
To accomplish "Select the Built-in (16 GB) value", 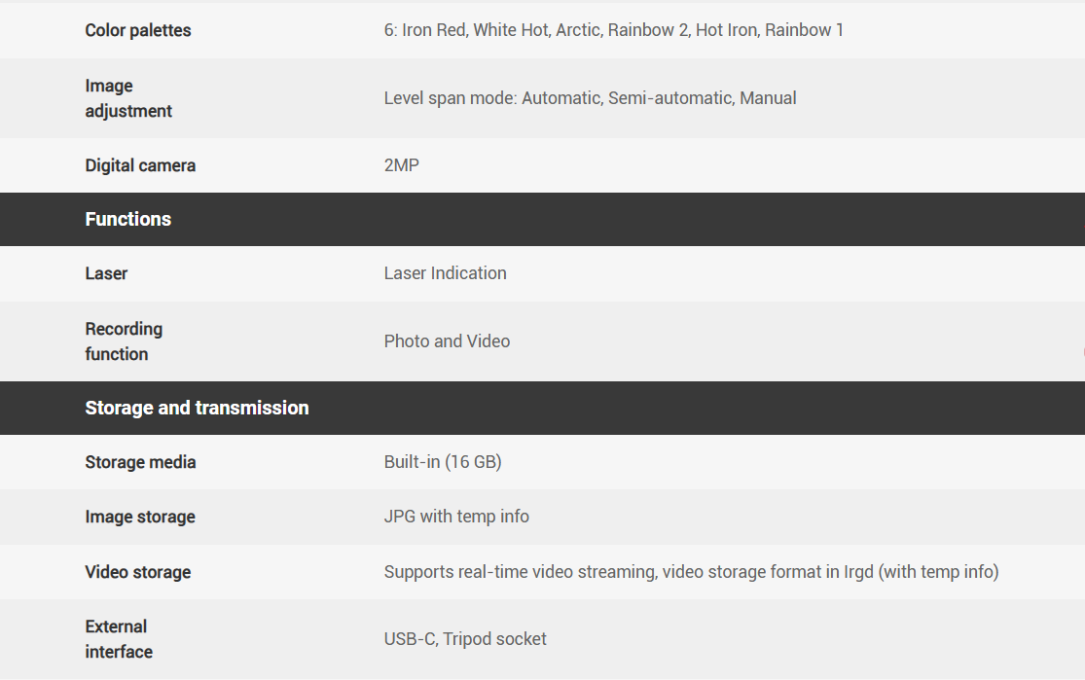I will [x=443, y=462].
